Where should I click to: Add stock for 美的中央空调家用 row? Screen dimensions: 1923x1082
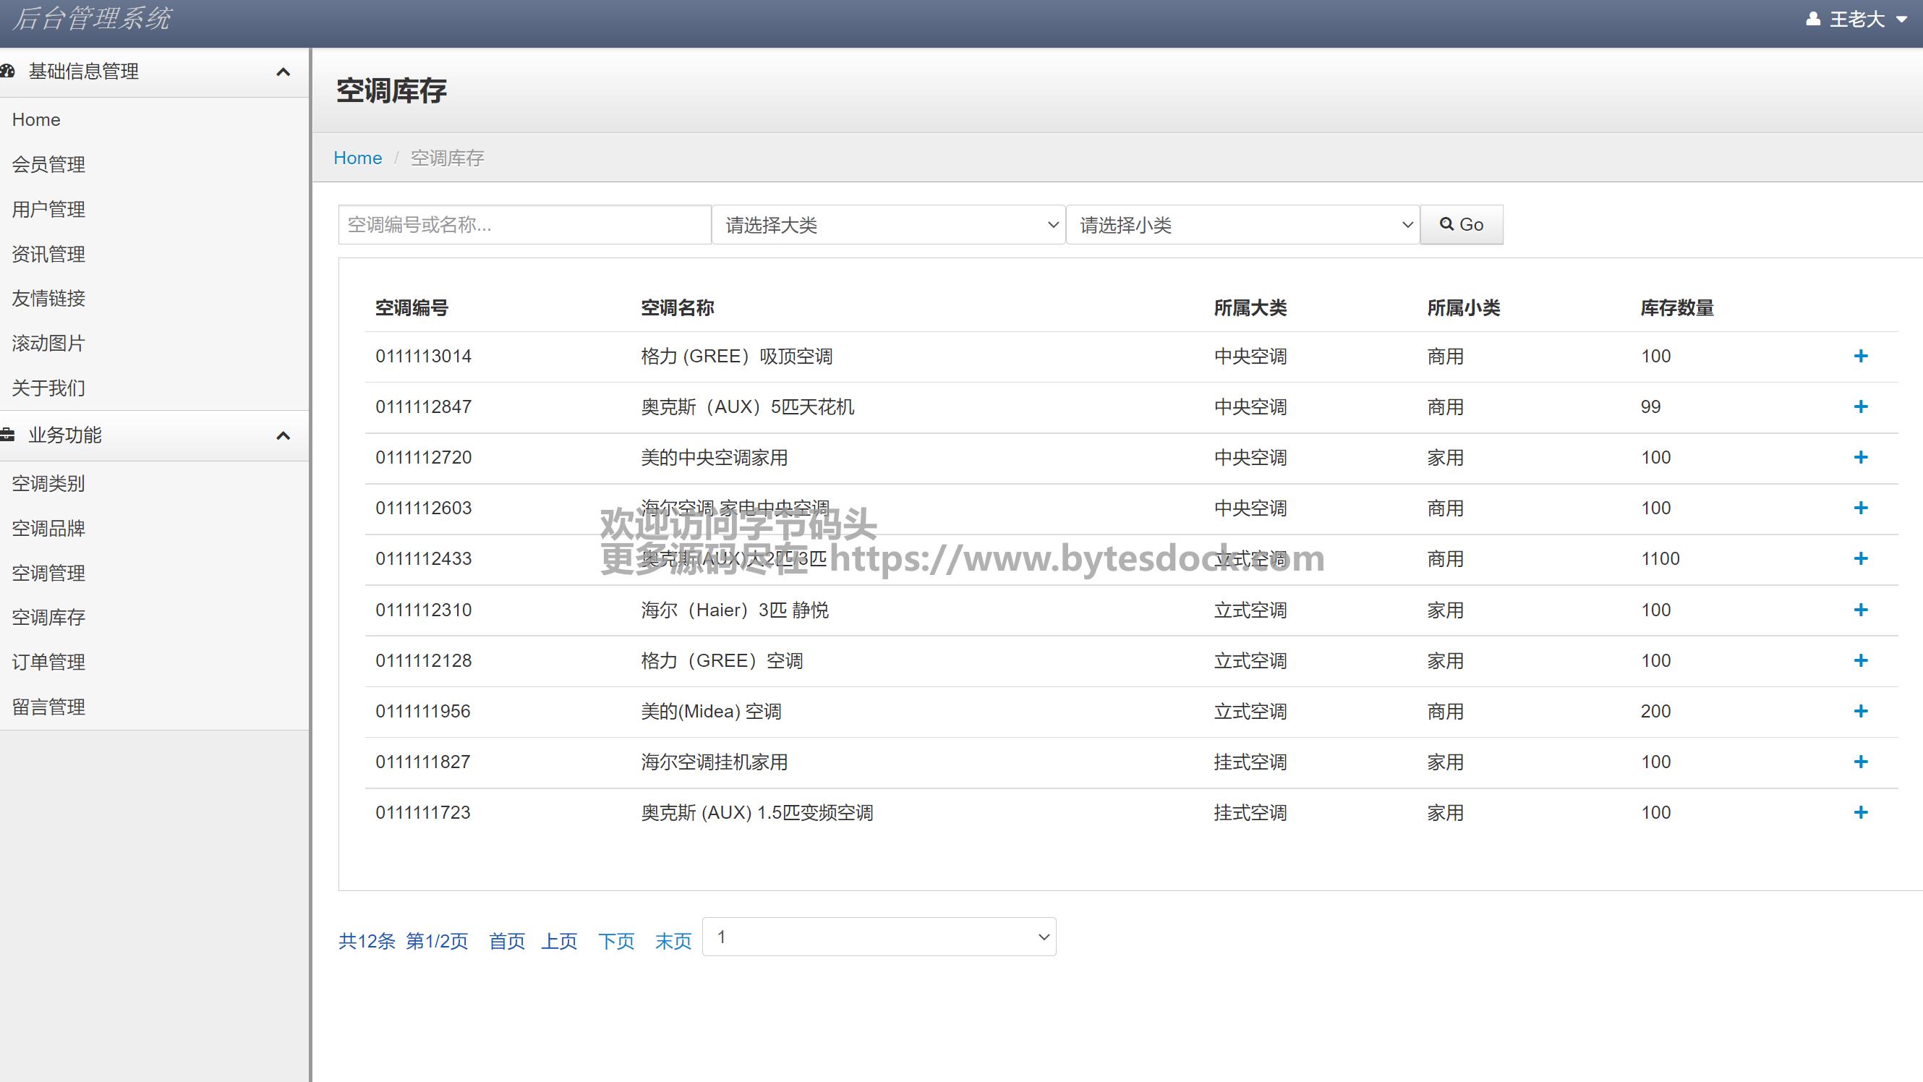tap(1860, 458)
